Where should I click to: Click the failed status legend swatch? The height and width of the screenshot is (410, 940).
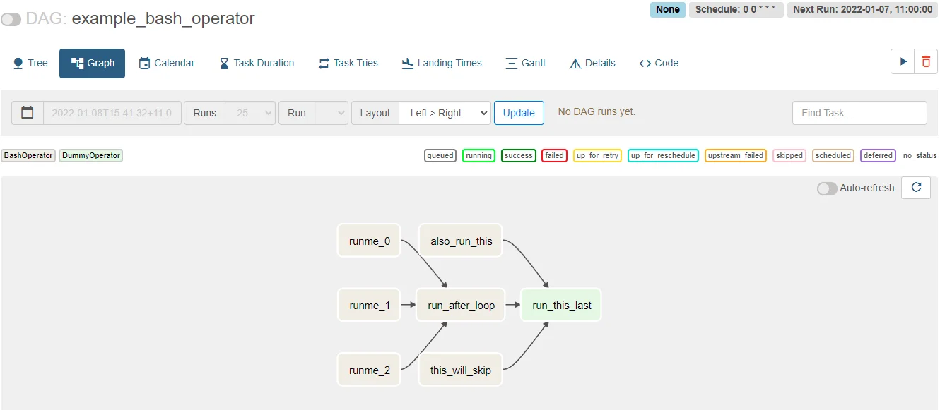click(554, 155)
